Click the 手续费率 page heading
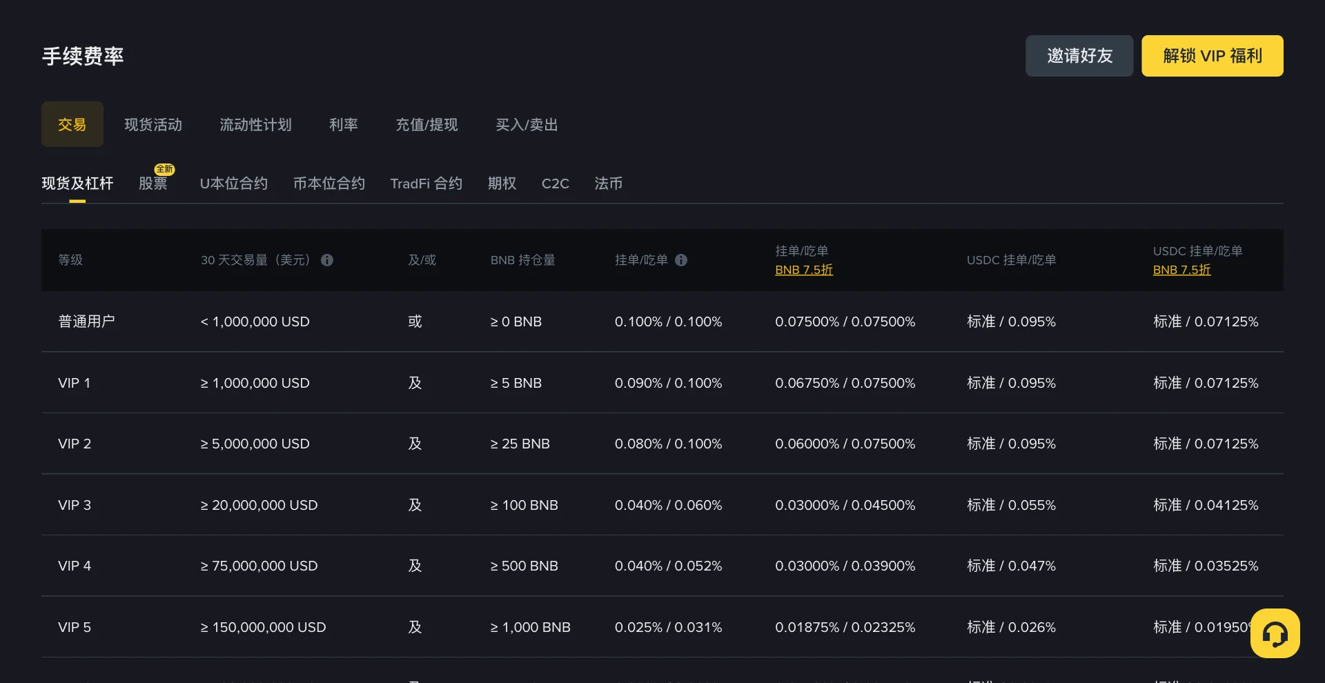Screen dimensions: 1325x683 83,56
